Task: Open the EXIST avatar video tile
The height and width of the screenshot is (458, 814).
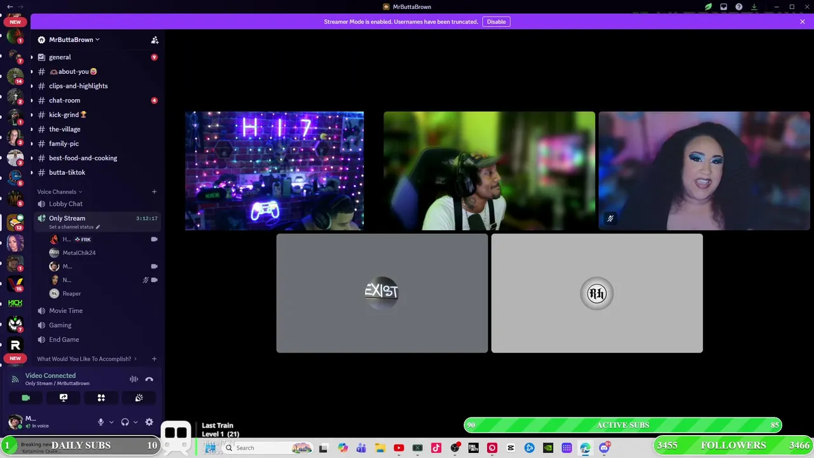Action: point(382,293)
